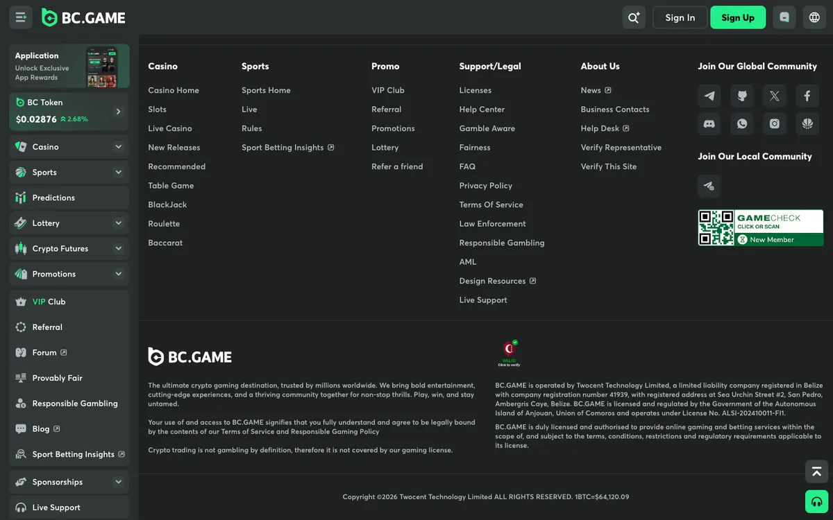Open the Licenses footer link

tap(475, 90)
